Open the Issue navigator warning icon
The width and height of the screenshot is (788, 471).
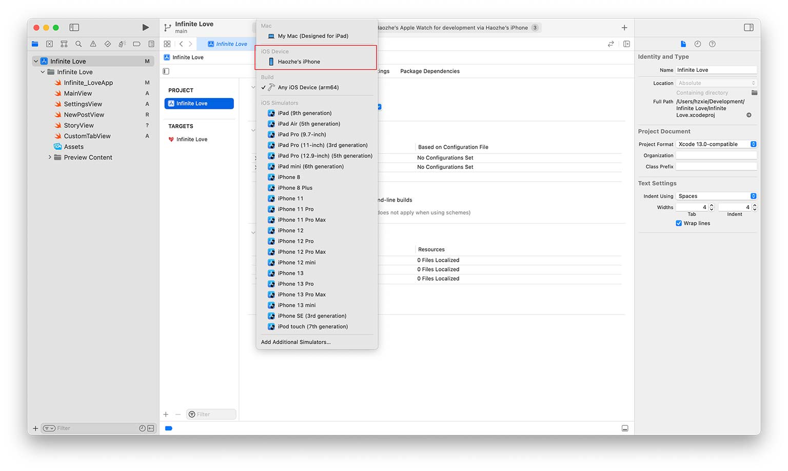click(93, 44)
